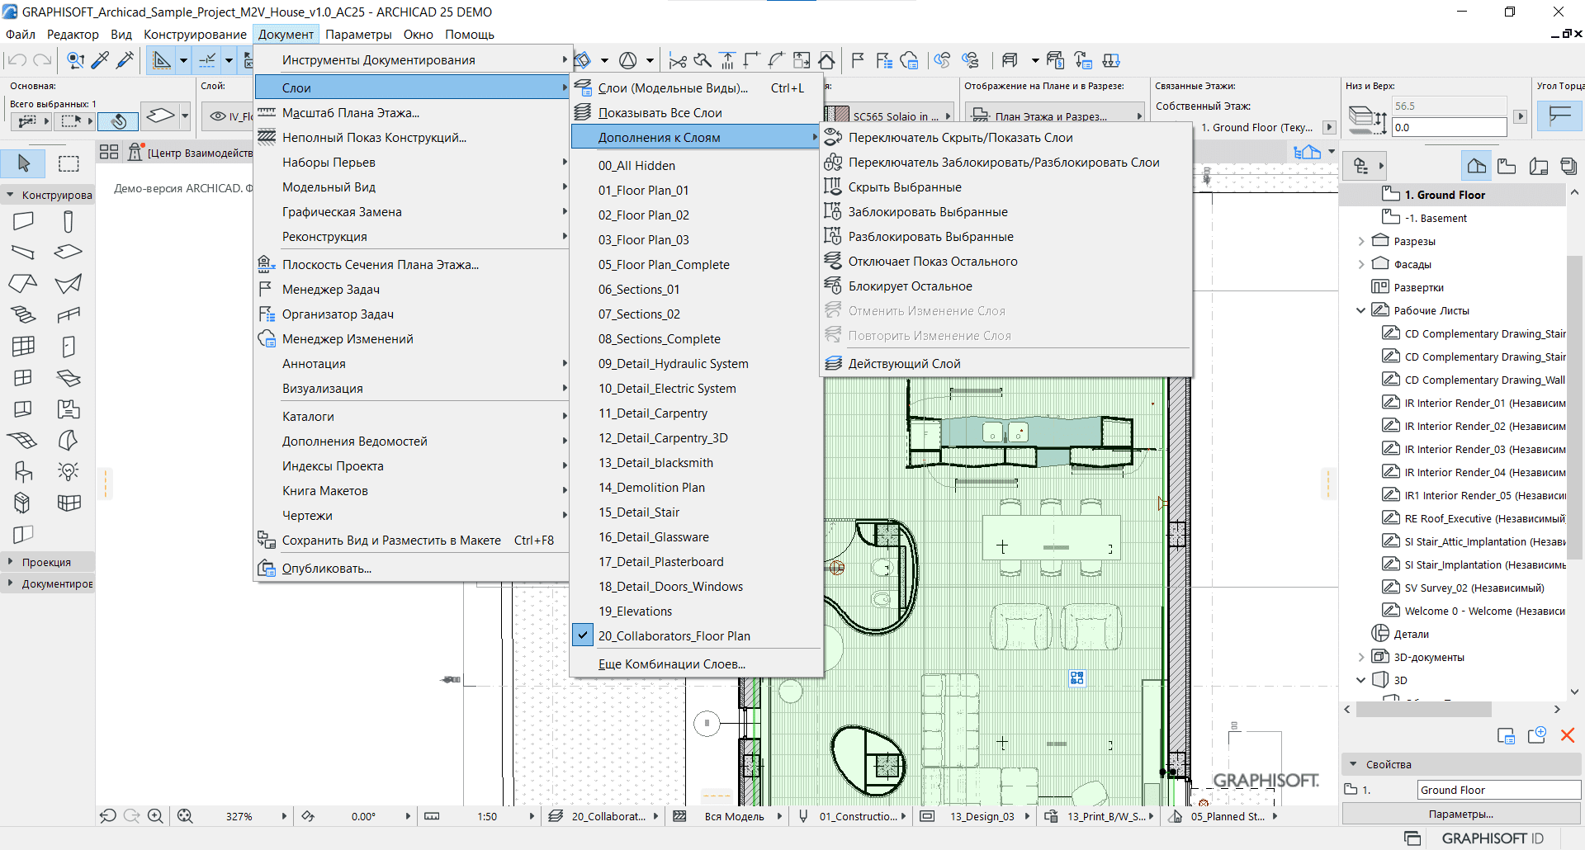Uncheck the 20_Collaborators_Floor Plan layer combination

click(x=674, y=636)
